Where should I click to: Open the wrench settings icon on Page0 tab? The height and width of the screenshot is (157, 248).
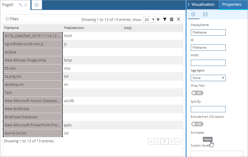(x=18, y=4)
